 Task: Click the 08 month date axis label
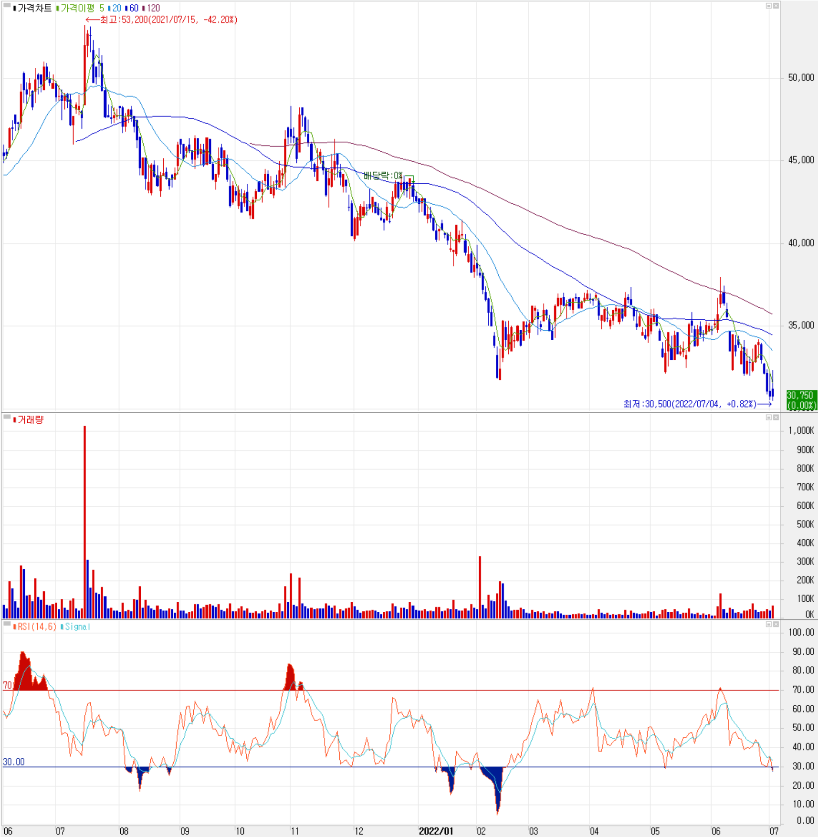(x=124, y=831)
